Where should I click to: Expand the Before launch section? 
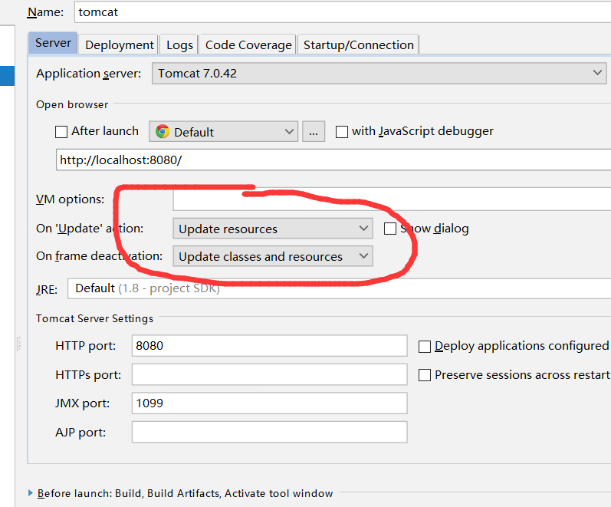[x=31, y=493]
